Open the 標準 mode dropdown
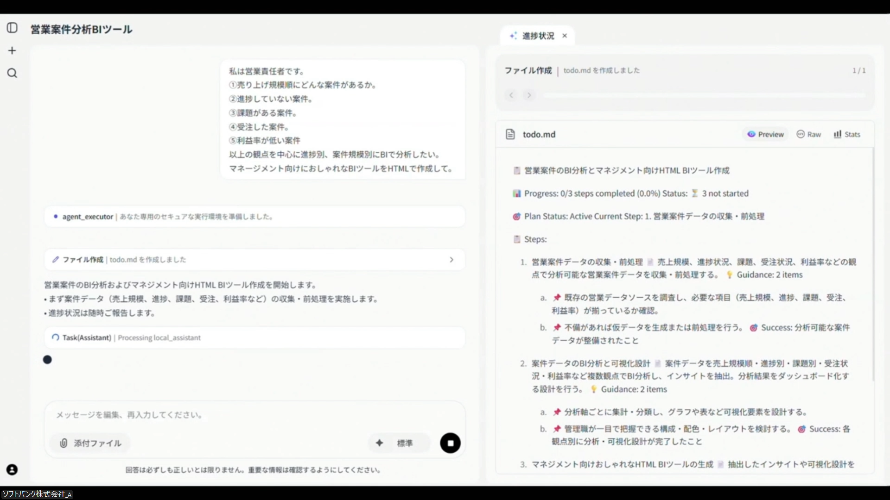 (405, 443)
